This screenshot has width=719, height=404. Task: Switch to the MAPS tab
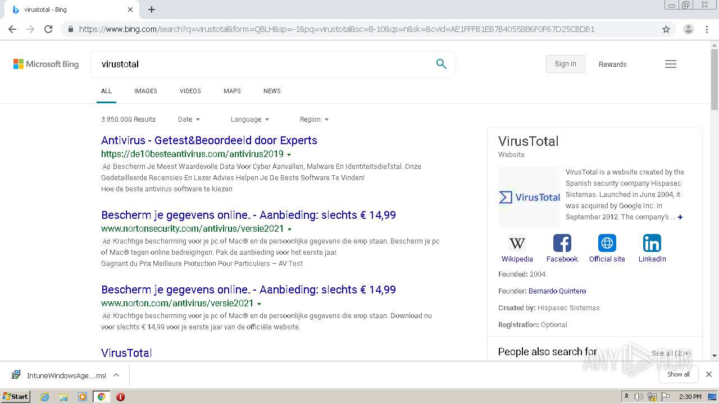click(232, 91)
